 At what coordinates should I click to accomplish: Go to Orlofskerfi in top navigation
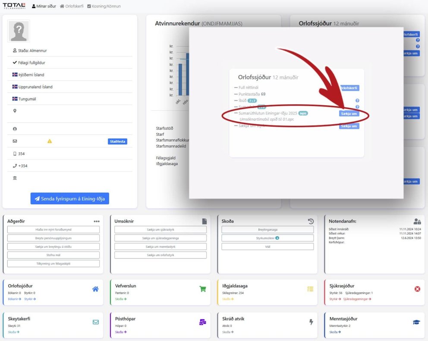coord(72,6)
